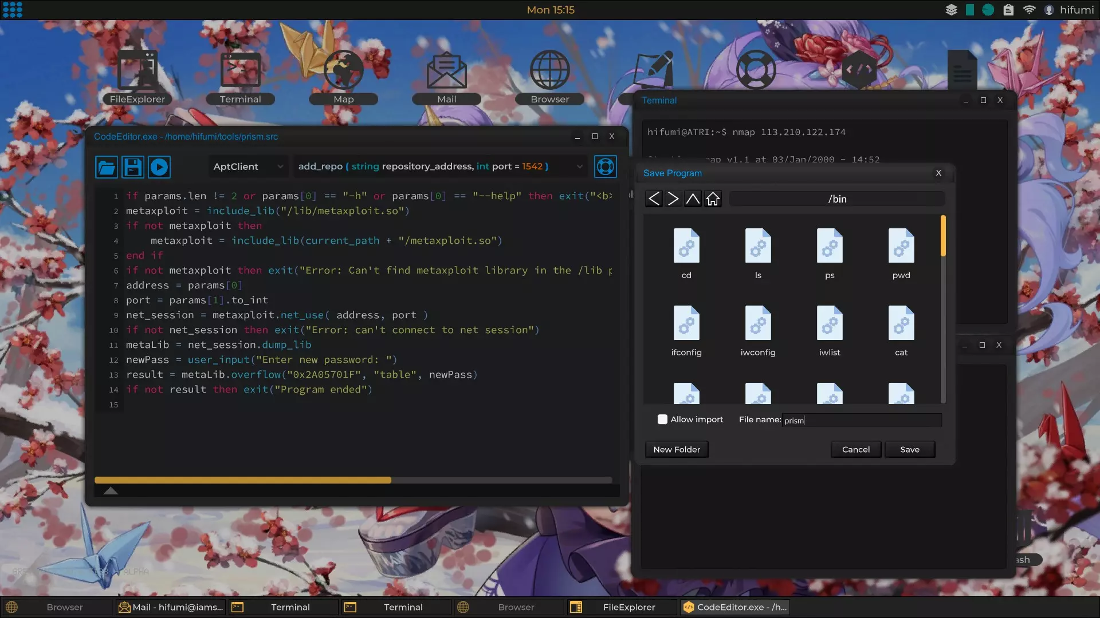Screen dimensions: 1100x618
Task: Click the open folder icon in CodeEditor
Action: tap(107, 167)
